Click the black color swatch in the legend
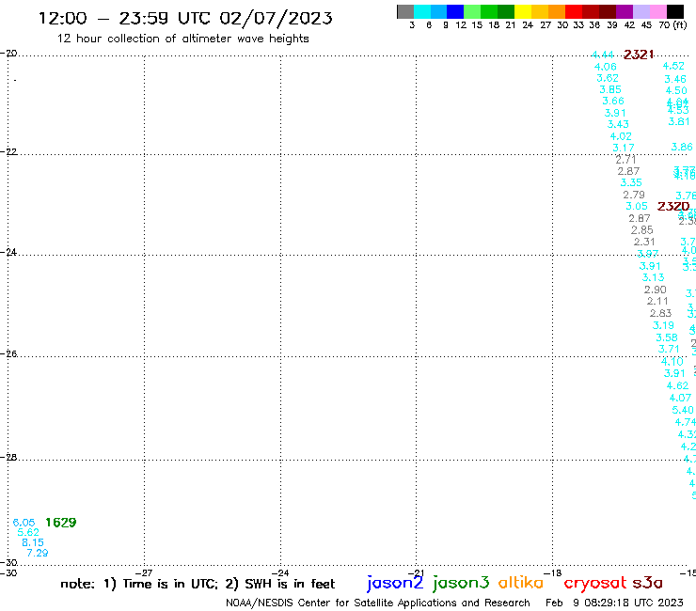 pyautogui.click(x=674, y=11)
